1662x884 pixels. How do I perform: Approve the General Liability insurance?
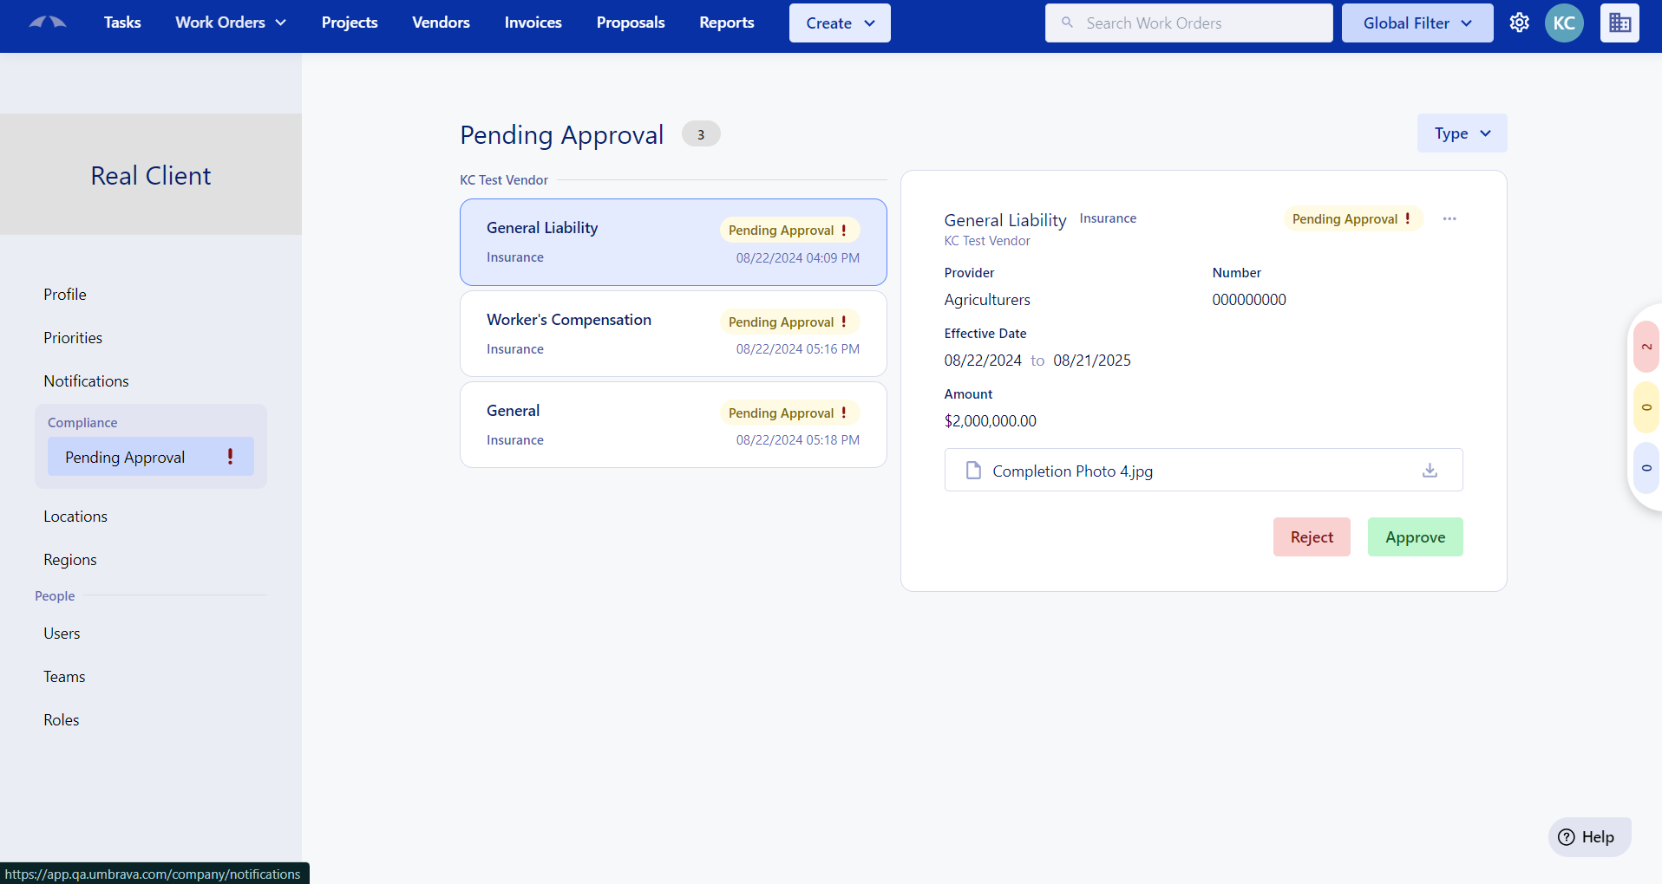(1414, 536)
